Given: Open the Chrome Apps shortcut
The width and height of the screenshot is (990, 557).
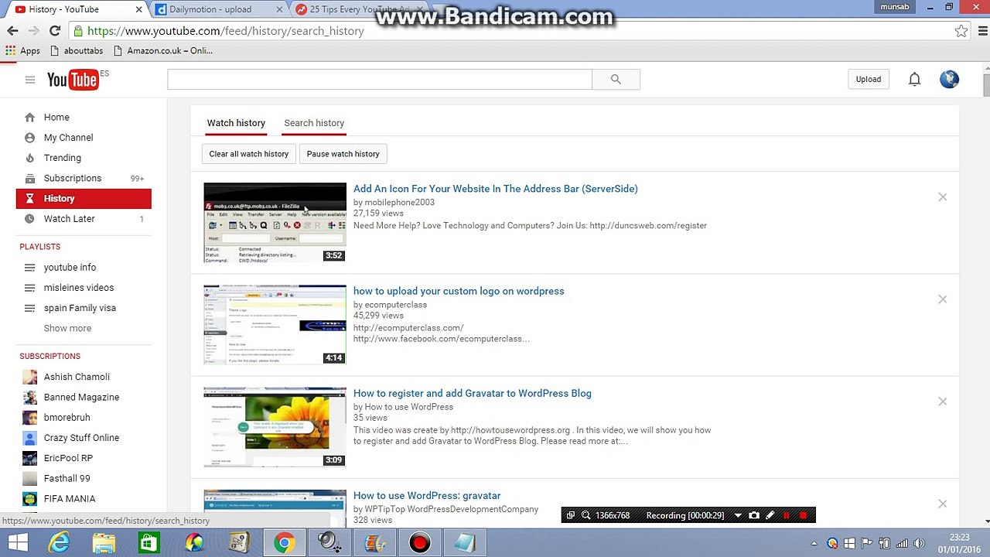Looking at the screenshot, I should click(22, 50).
